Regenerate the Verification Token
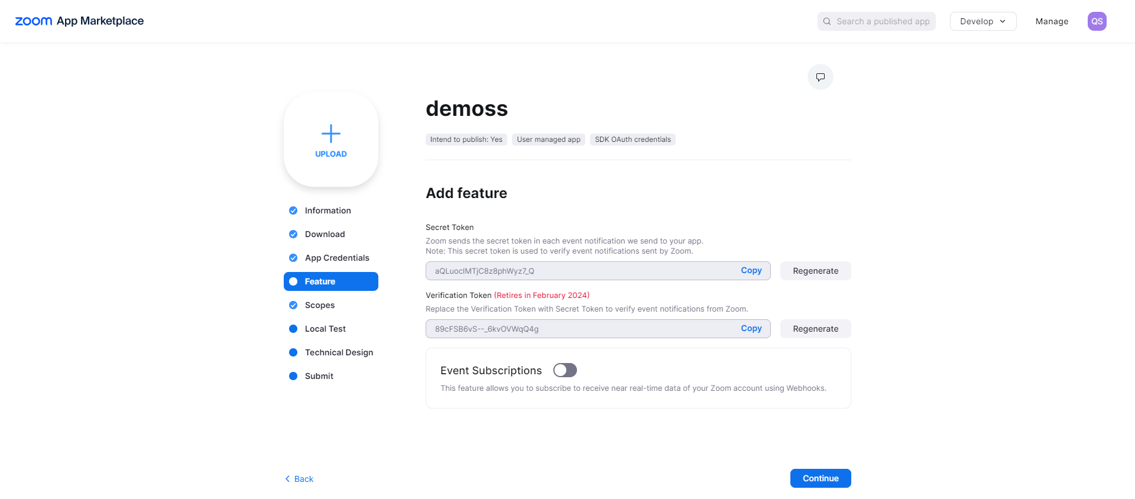 [x=815, y=329]
